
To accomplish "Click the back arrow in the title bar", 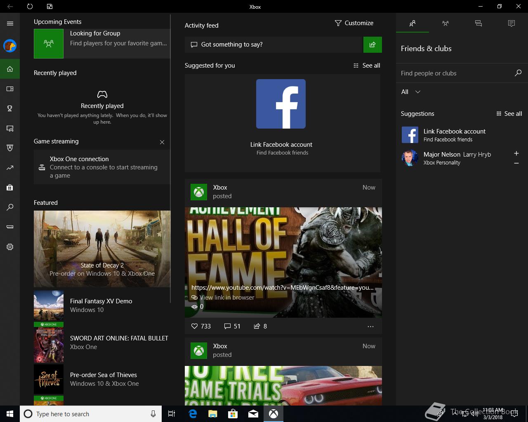I will pyautogui.click(x=10, y=7).
